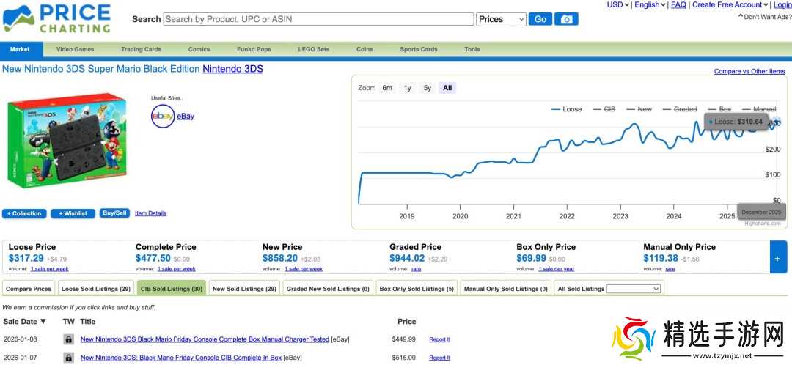This screenshot has height=365, width=792.
Task: Open the USD currency dropdown
Action: (619, 4)
